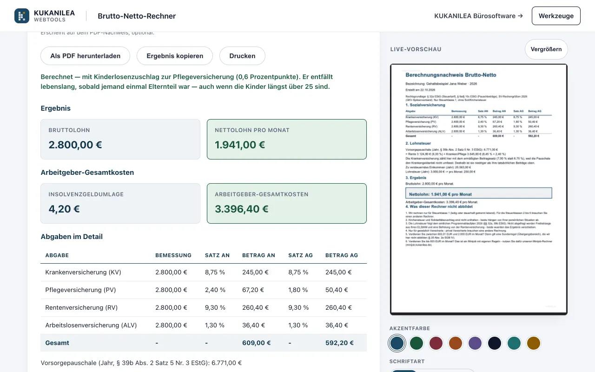Screen dimensions: 595x372
Task: Open the Werkzeuge menu button
Action: tap(556, 16)
